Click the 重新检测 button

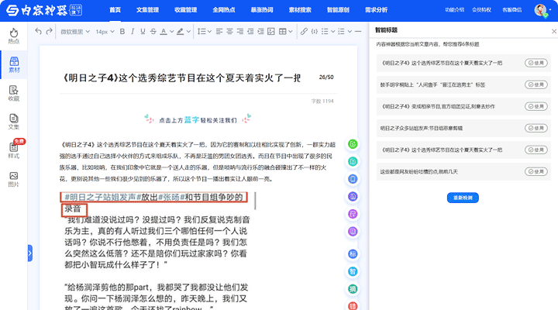463,198
